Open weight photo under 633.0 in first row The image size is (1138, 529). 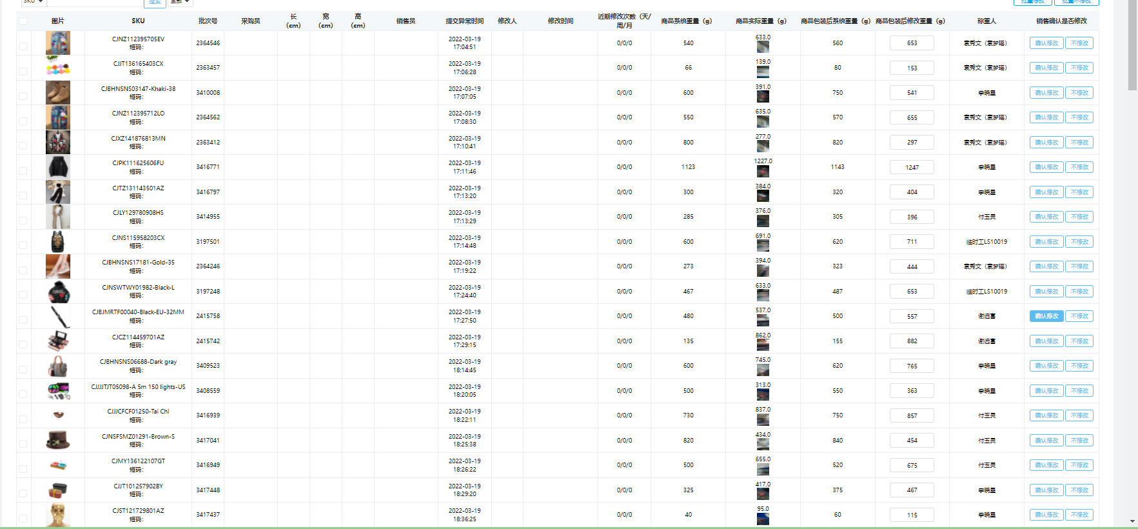pos(763,47)
